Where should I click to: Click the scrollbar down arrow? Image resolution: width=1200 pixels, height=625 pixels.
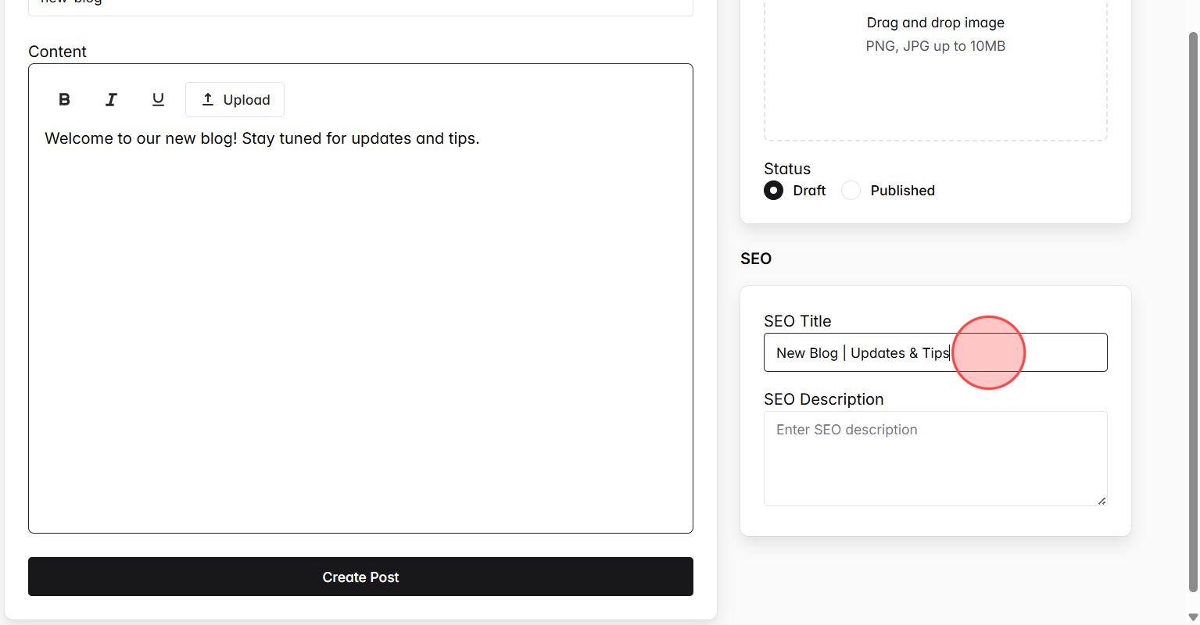[x=1193, y=616]
